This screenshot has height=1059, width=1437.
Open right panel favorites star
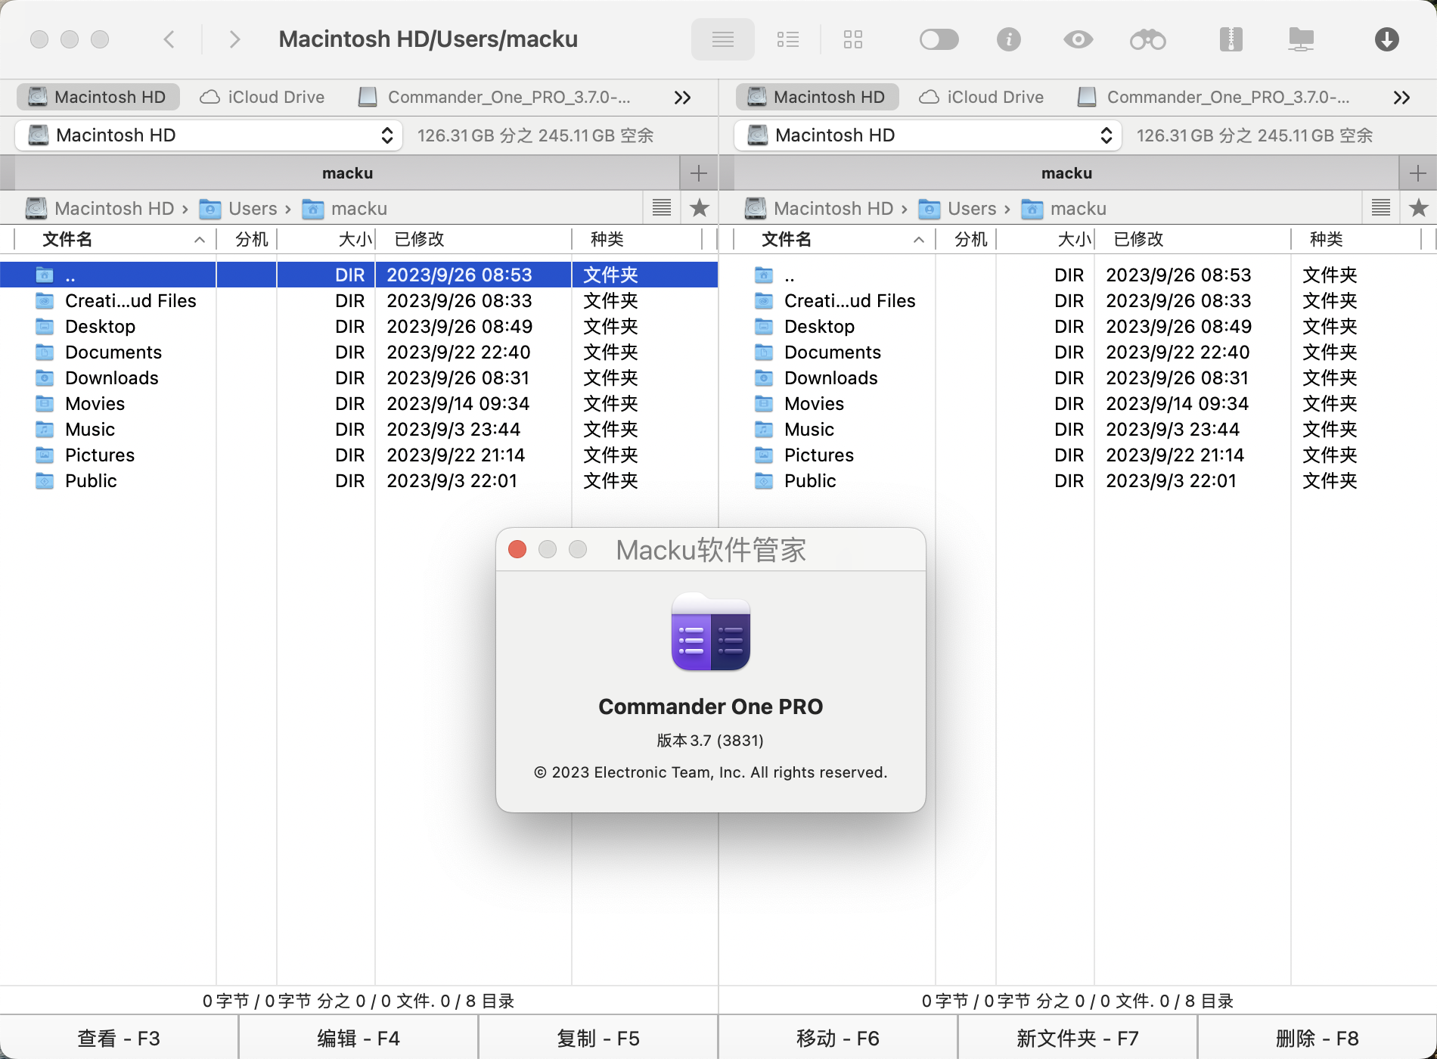tap(1419, 208)
